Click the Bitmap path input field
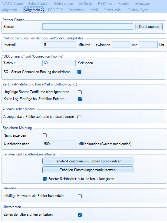Viewport: 167px width, 223px height. [x=88, y=27]
